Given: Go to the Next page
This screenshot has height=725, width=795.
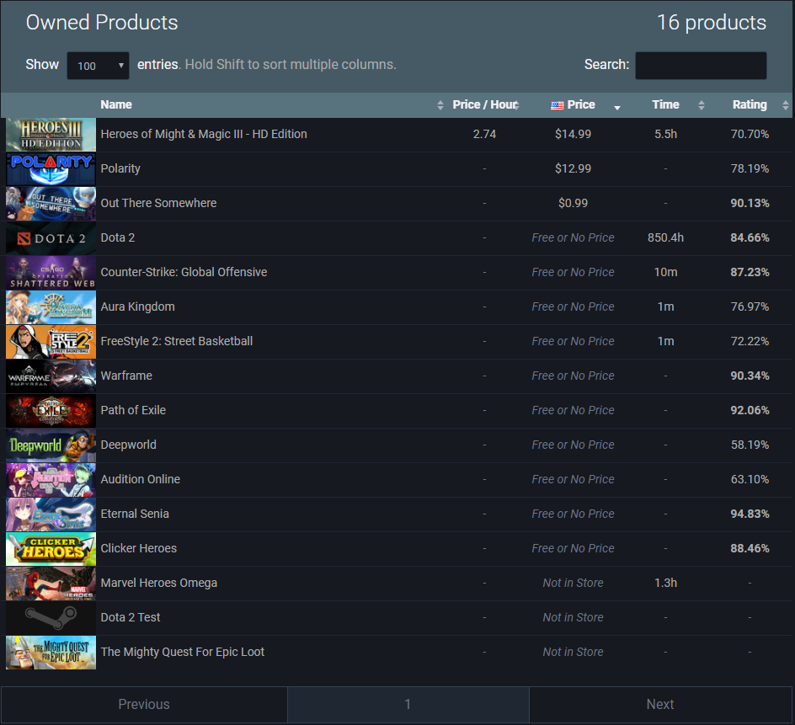Looking at the screenshot, I should [x=660, y=705].
